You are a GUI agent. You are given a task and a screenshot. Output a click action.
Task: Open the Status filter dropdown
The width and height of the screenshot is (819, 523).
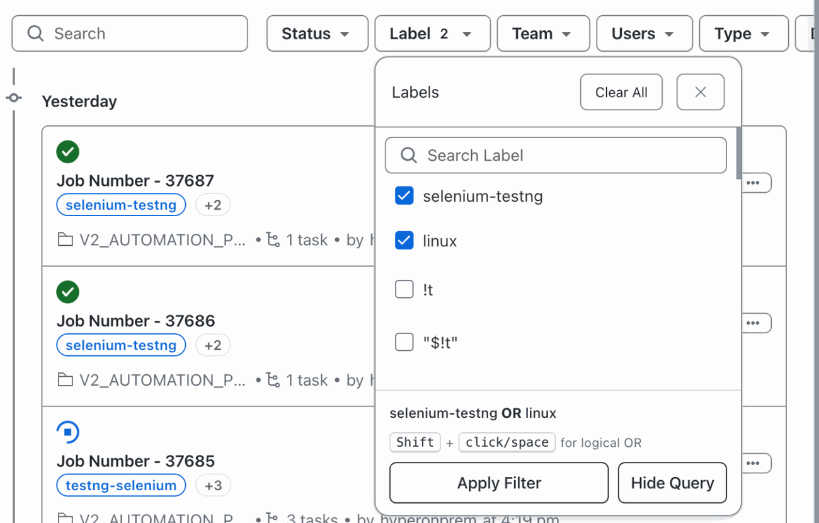click(318, 33)
